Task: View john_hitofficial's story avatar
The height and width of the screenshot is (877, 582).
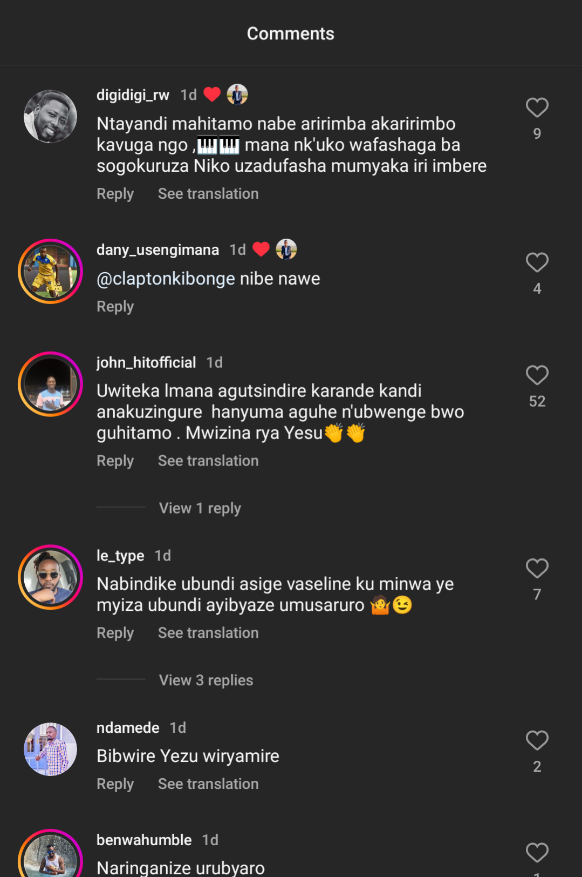Action: tap(51, 384)
